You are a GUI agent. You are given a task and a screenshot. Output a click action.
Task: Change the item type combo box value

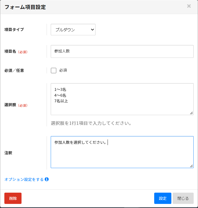(73, 29)
